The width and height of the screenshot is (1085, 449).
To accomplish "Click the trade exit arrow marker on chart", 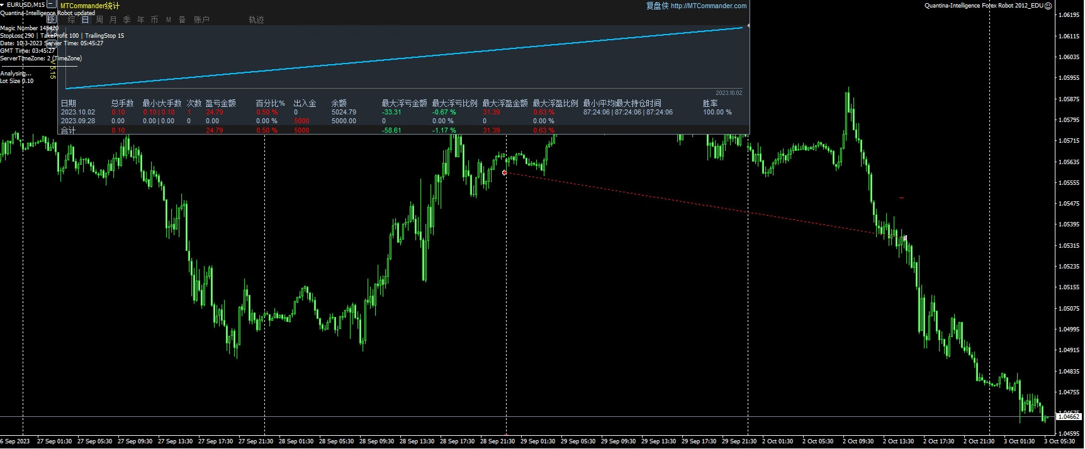I will pos(905,238).
